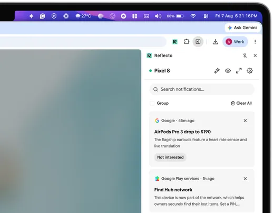The image size is (274, 213).
Task: Close the Reflecto side panel
Action: [x=255, y=55]
